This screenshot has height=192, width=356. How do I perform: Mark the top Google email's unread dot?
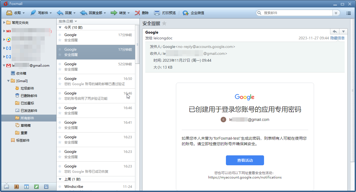pyautogui.click(x=60, y=35)
